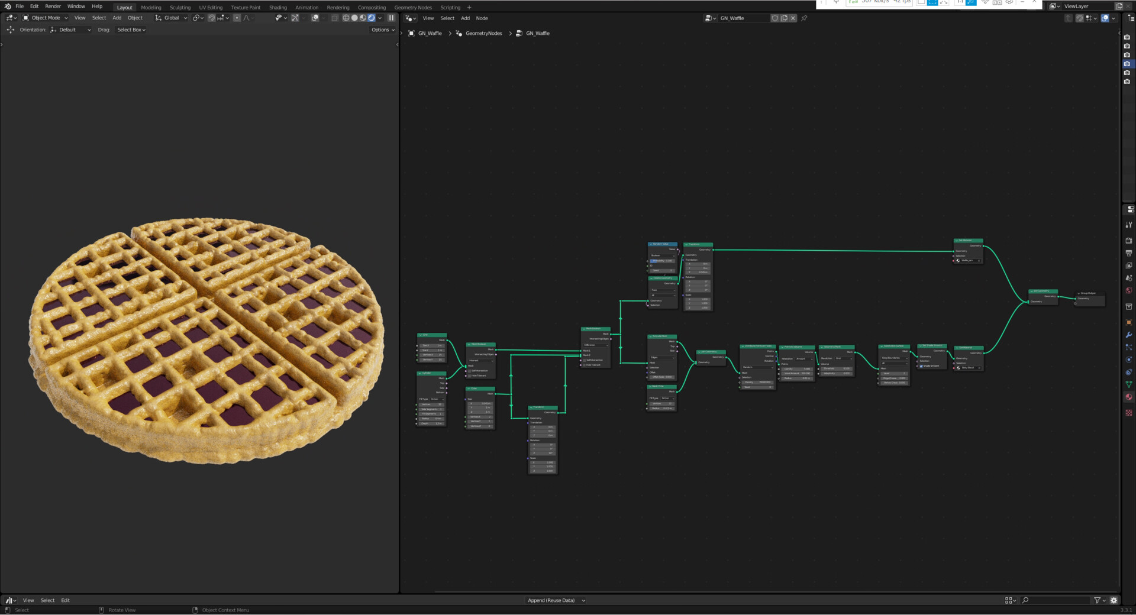Open Fill Type dropdown in Mesh Circle node

click(667, 399)
